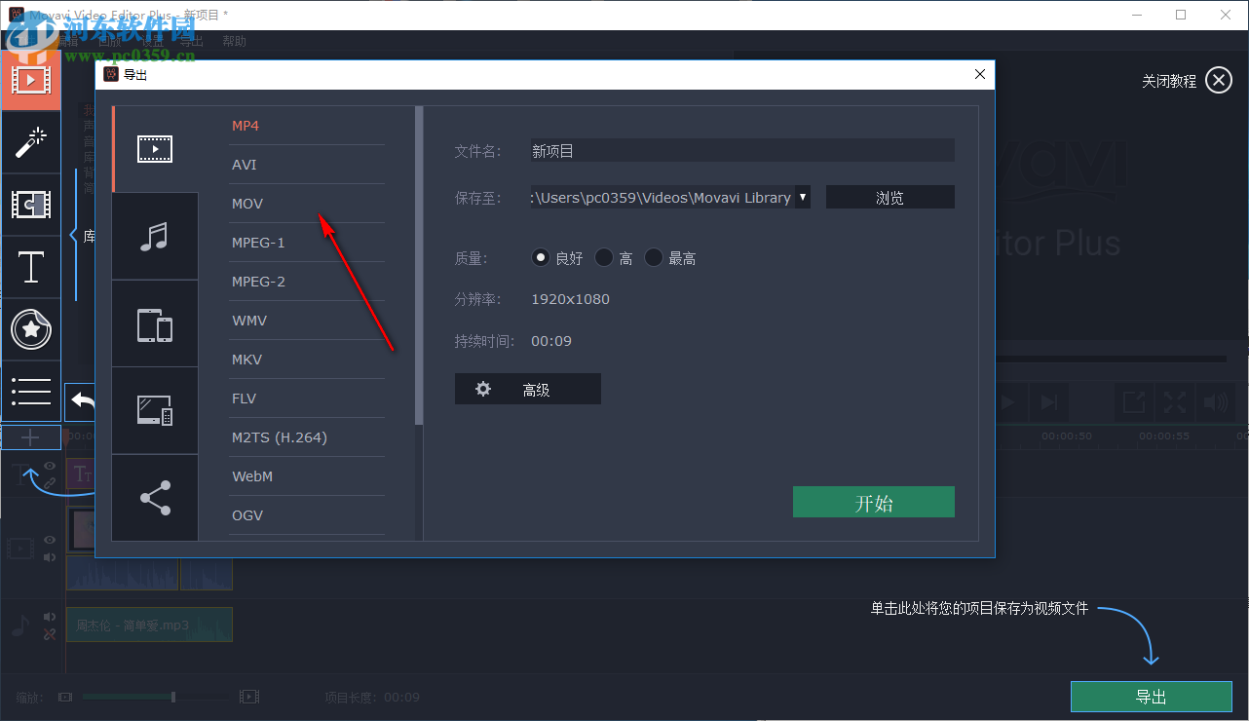
Task: Choose MOV from the format list
Action: (x=246, y=203)
